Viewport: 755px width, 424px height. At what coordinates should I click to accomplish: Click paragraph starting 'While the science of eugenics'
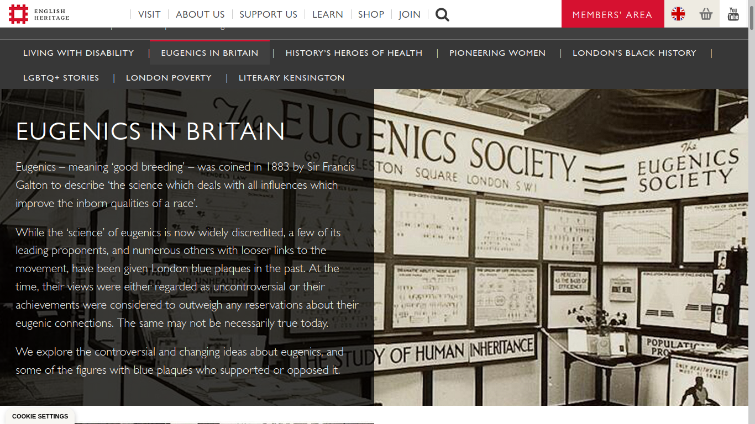point(187,278)
